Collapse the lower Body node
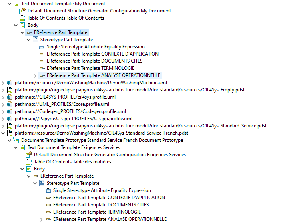Viewport: 291px width, 224px height. point(22,169)
